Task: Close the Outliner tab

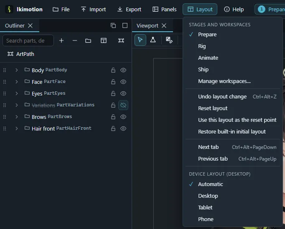Action: coord(31,25)
